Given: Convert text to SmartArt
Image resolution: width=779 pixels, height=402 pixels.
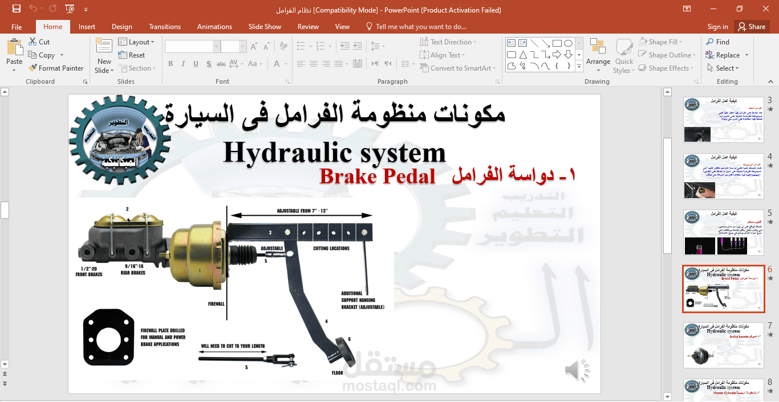Looking at the screenshot, I should click(x=458, y=68).
